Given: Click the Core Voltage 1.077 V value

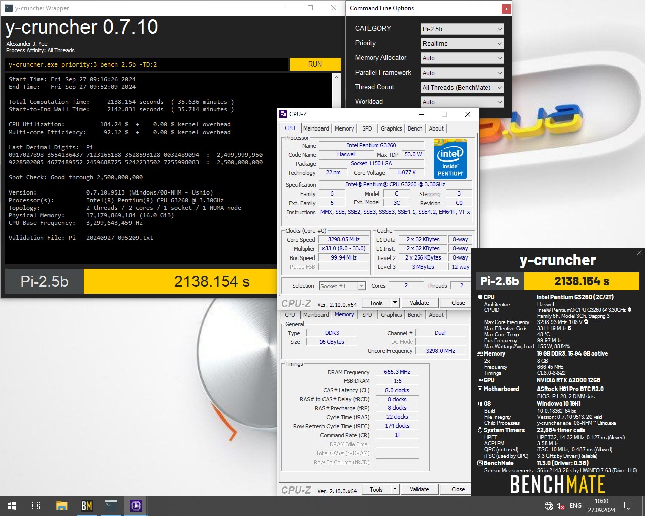Looking at the screenshot, I should pos(406,173).
